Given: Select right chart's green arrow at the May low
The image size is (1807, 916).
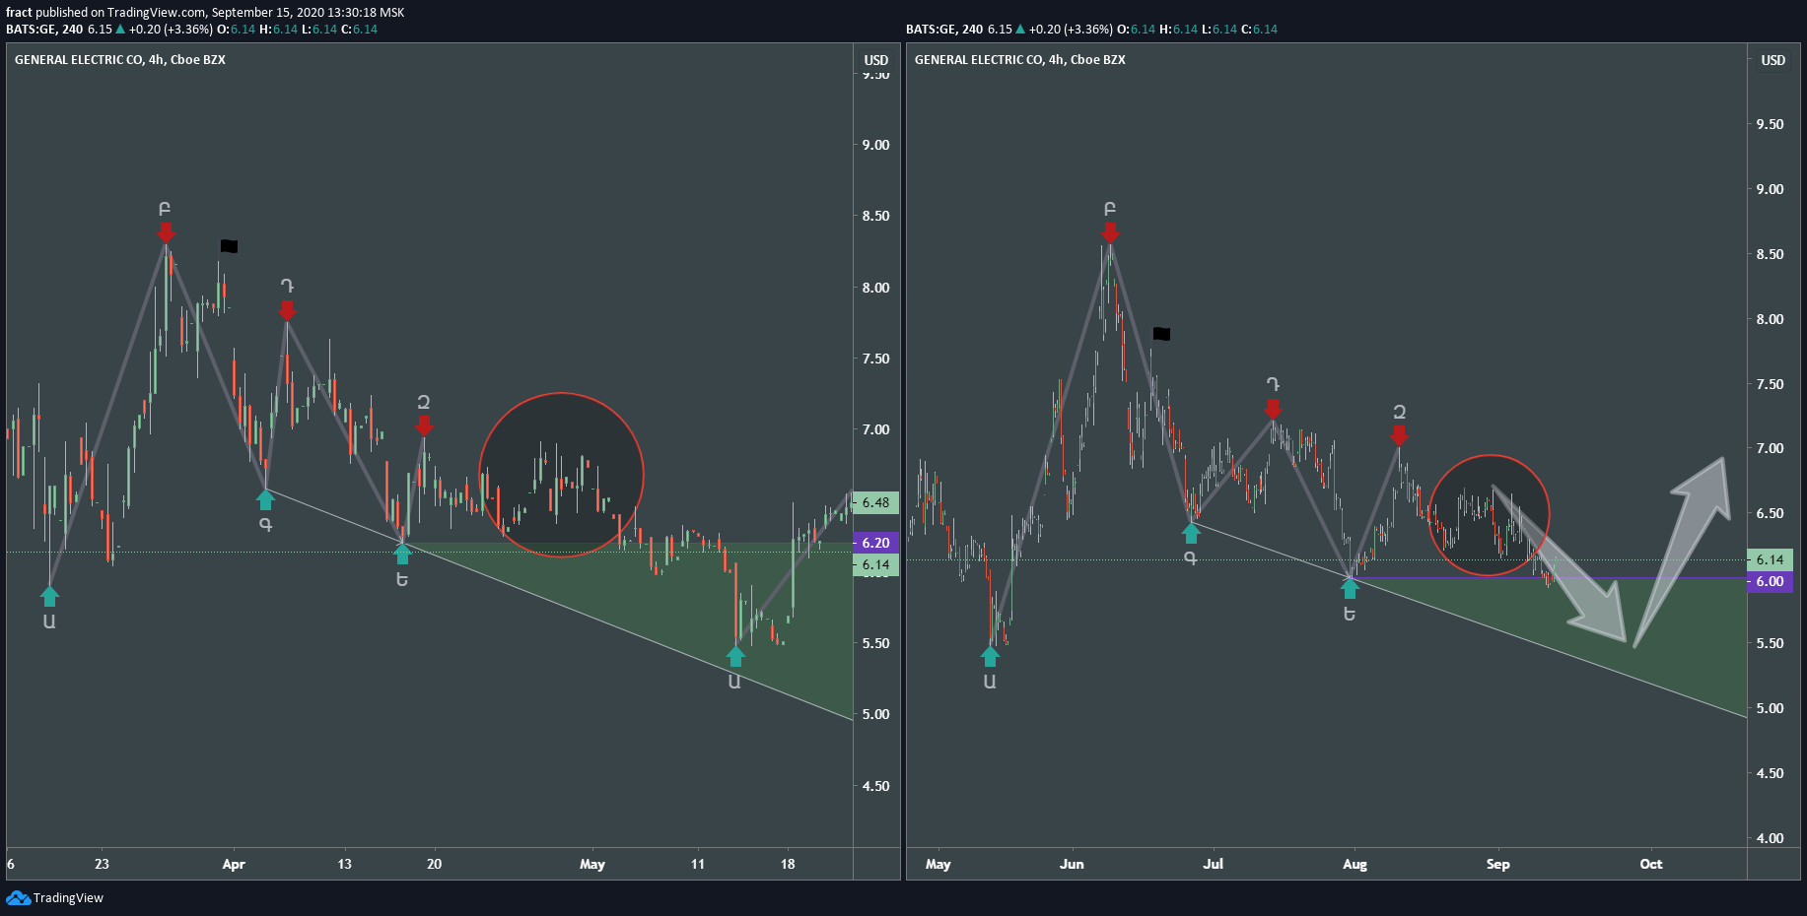Looking at the screenshot, I should (990, 656).
